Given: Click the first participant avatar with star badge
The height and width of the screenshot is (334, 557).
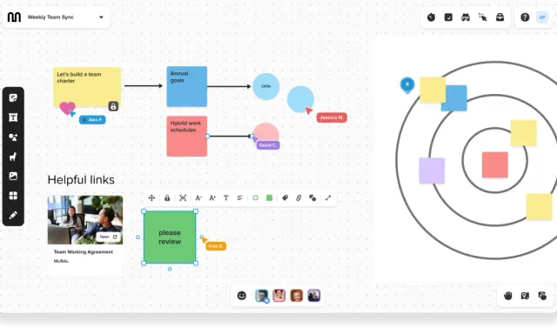Looking at the screenshot, I should 262,296.
